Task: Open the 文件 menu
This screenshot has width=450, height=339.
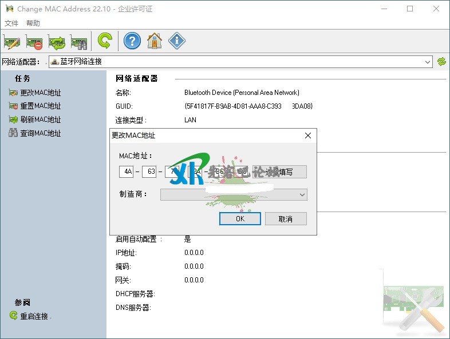Action: [11, 23]
